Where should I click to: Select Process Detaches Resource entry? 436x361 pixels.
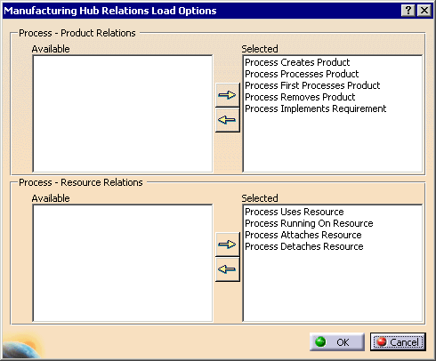[304, 246]
